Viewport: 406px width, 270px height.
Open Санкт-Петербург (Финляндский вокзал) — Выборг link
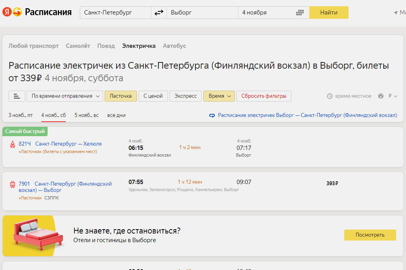tap(65, 187)
